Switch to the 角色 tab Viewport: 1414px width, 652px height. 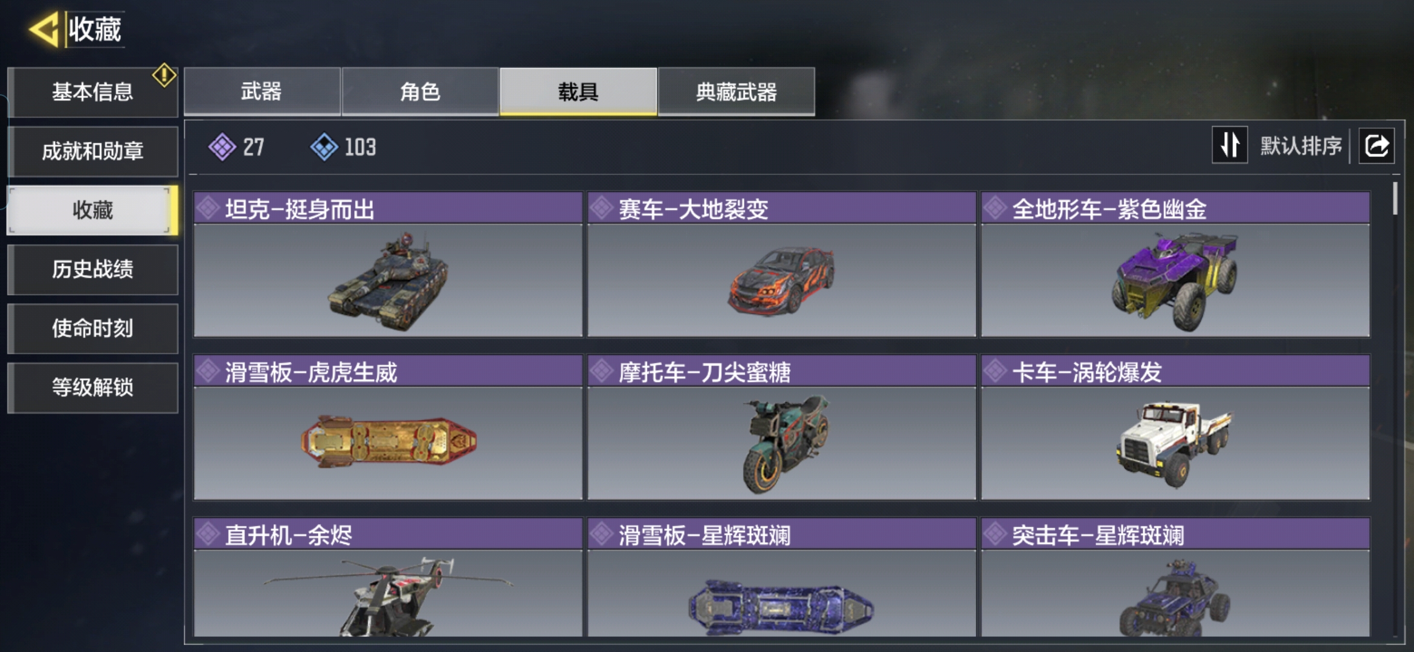pyautogui.click(x=420, y=91)
